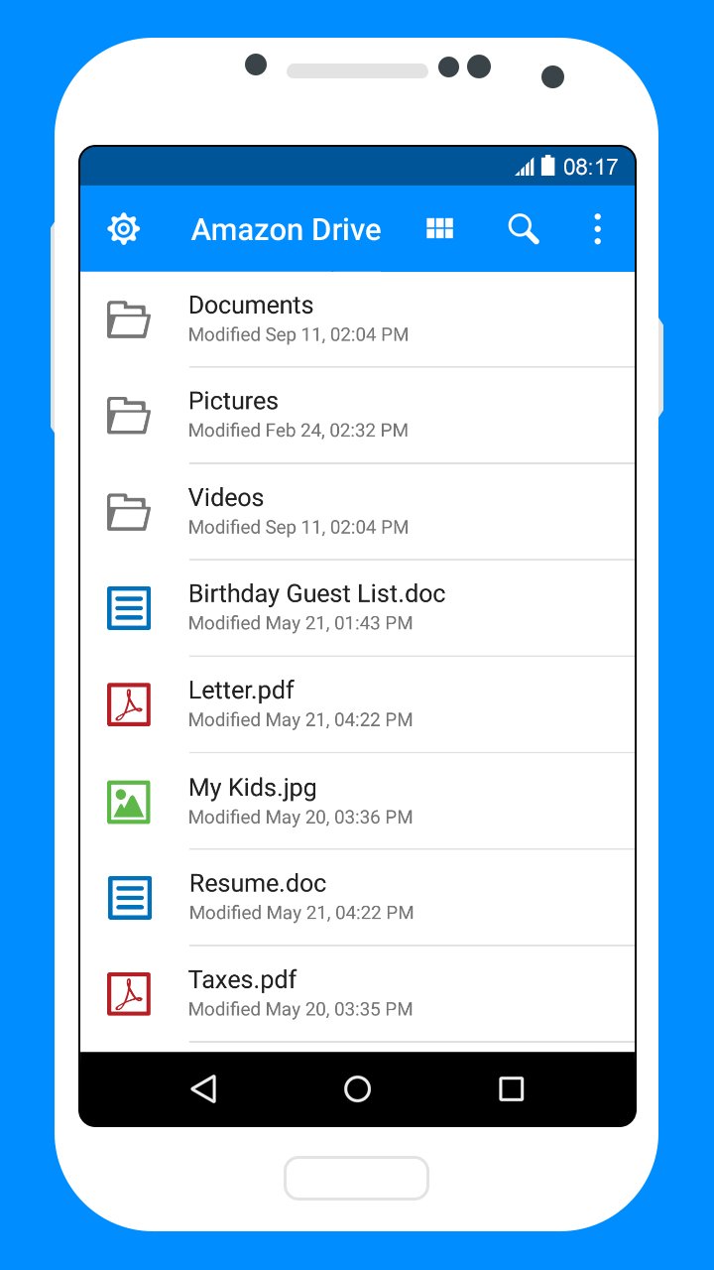The image size is (714, 1270).
Task: Open the Taxes.pdf file
Action: pos(357,994)
